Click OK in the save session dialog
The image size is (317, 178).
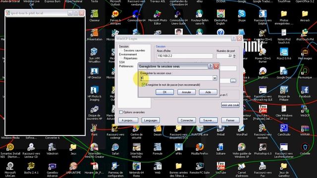(164, 92)
